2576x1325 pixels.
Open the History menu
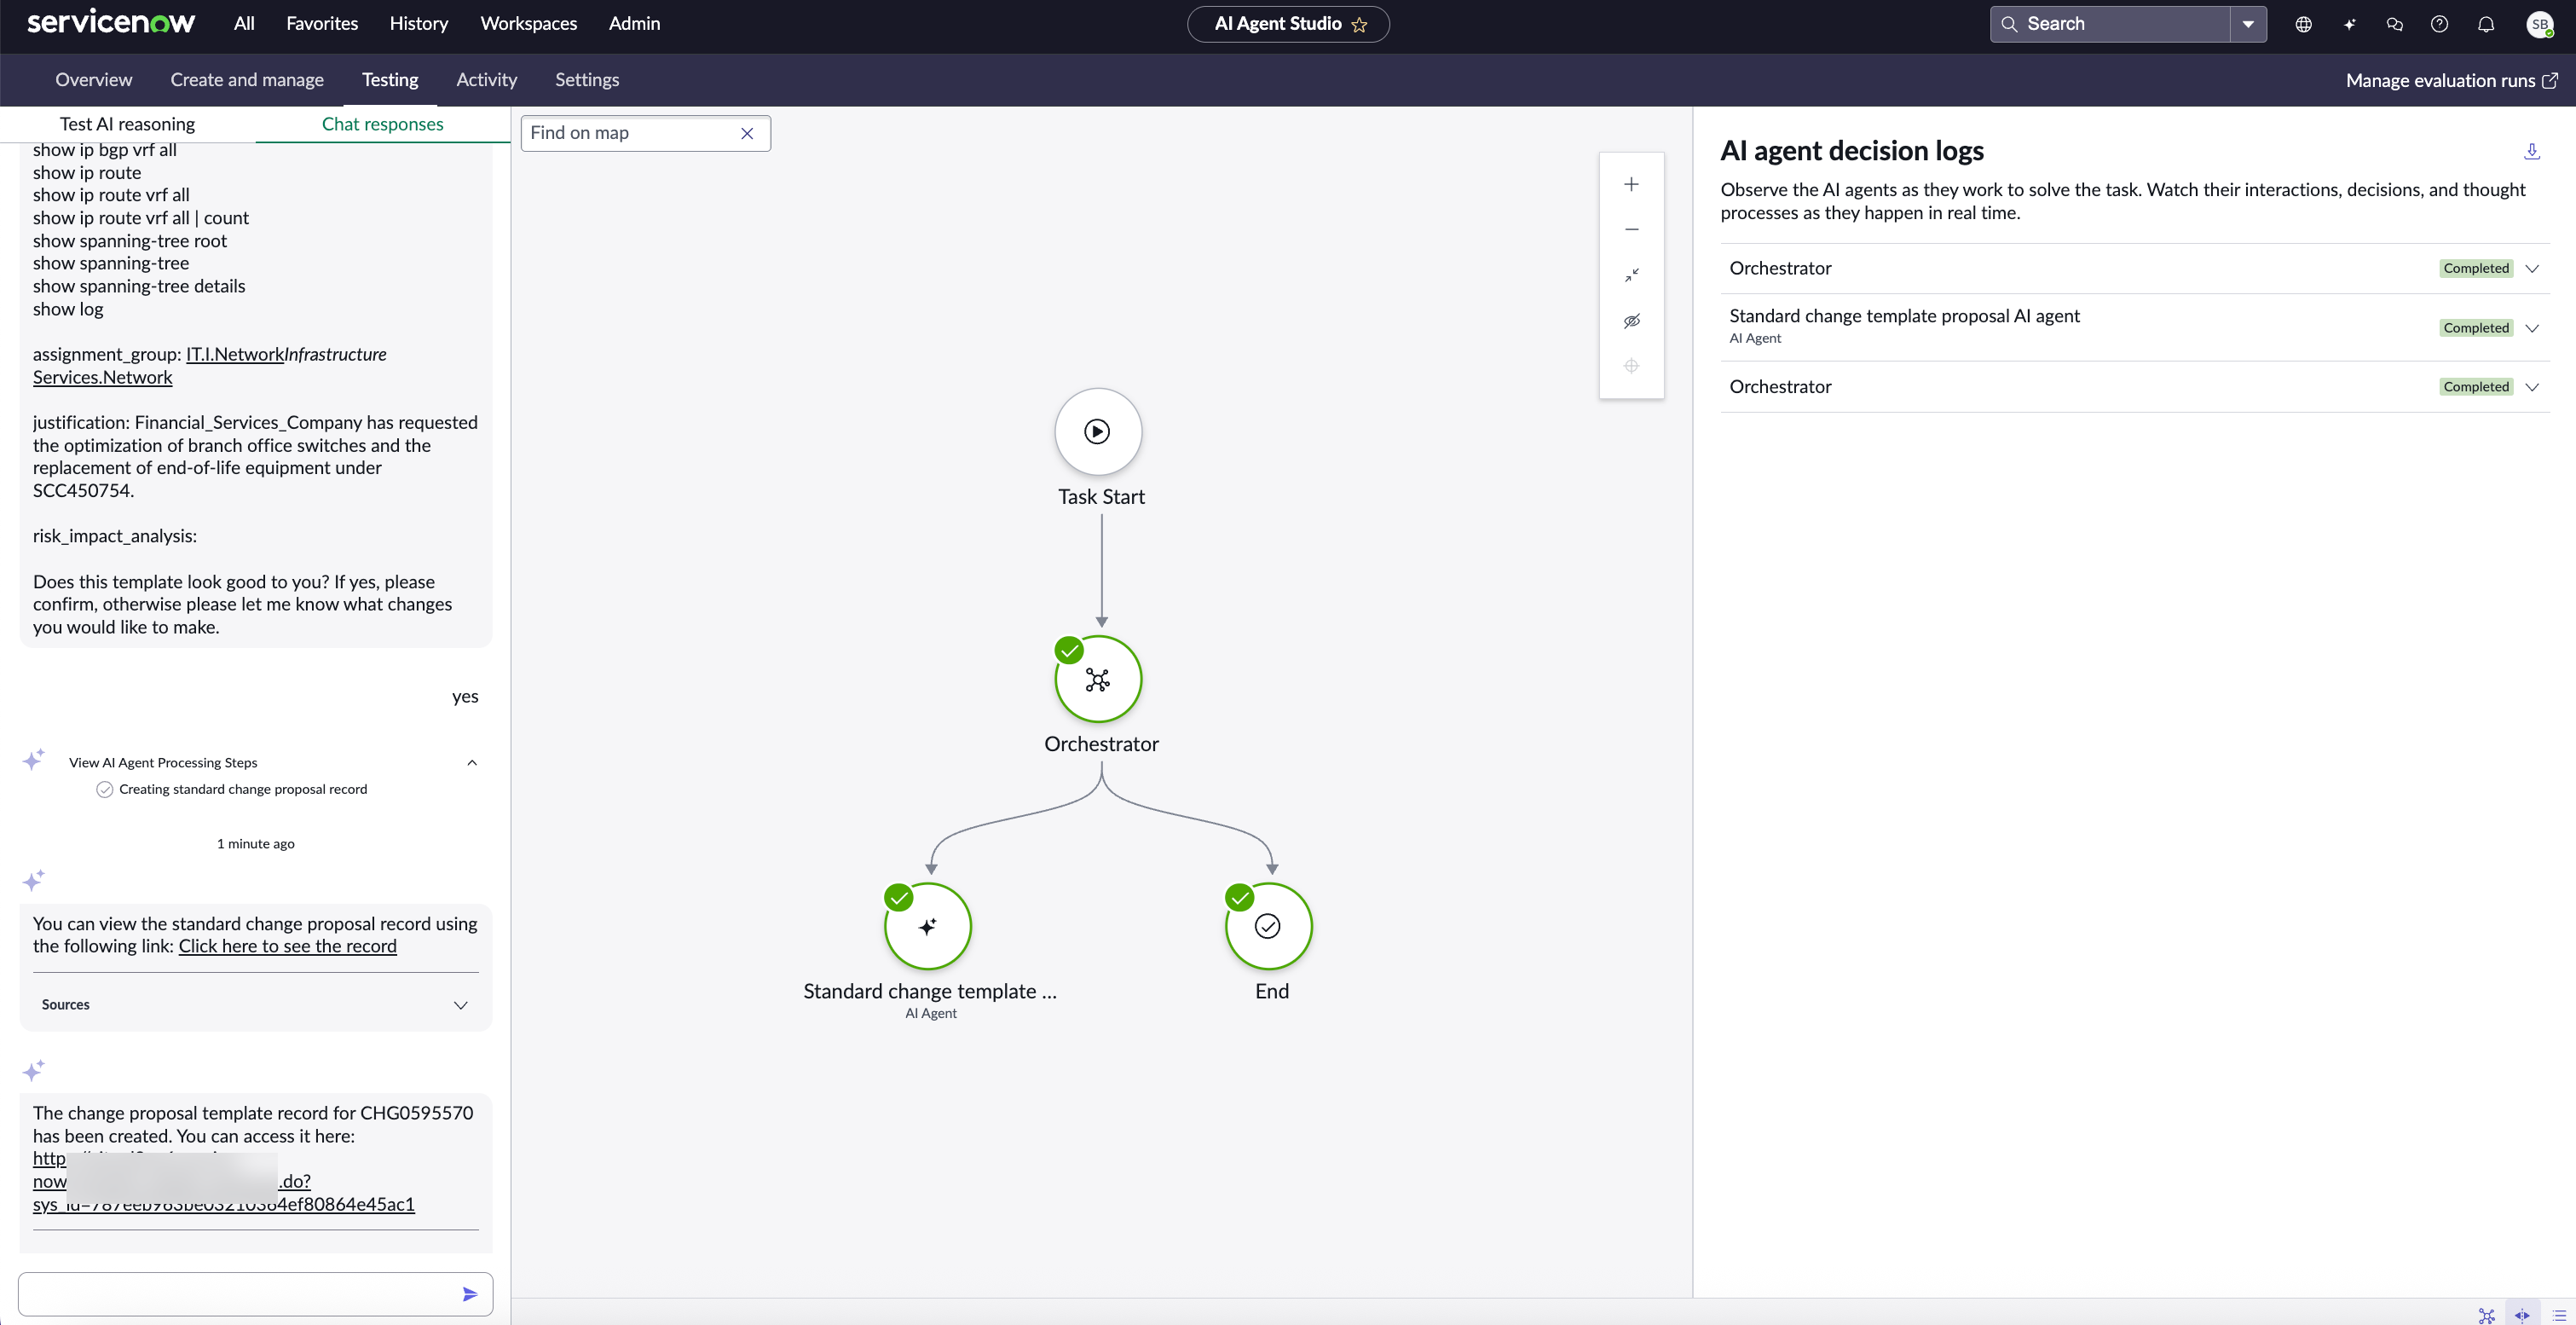point(418,23)
